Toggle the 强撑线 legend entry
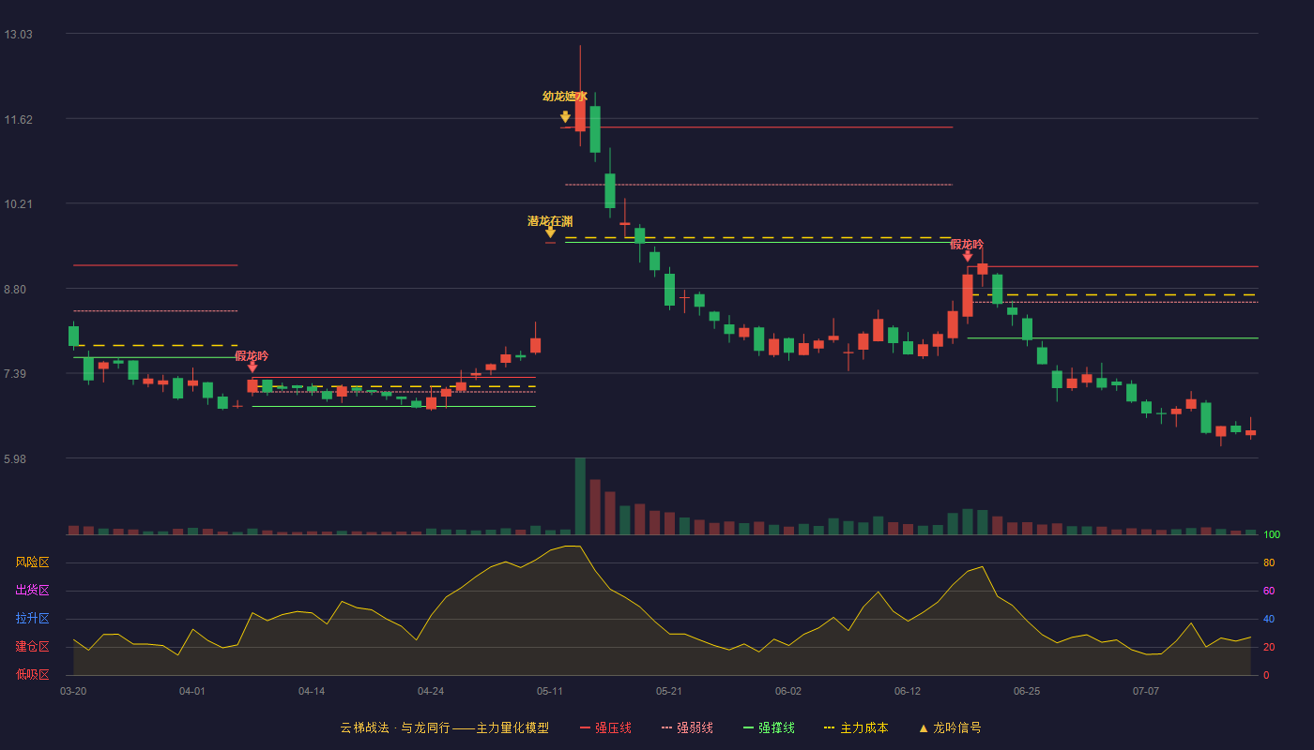Viewport: 1314px width, 750px height. (769, 727)
